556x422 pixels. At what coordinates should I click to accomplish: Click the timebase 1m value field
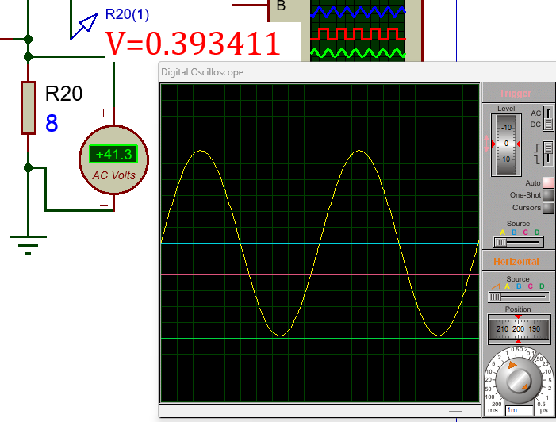520,410
